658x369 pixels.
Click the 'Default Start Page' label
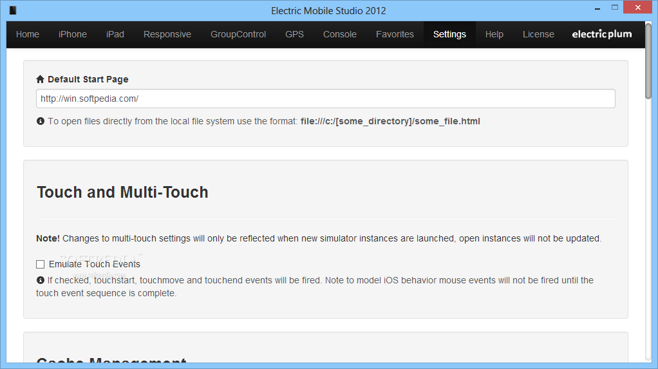88,79
